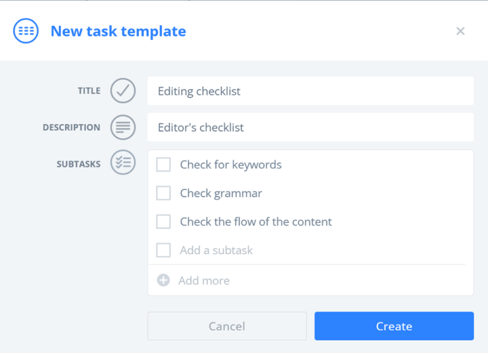Click the New task template heading
The image size is (488, 353).
(x=118, y=31)
